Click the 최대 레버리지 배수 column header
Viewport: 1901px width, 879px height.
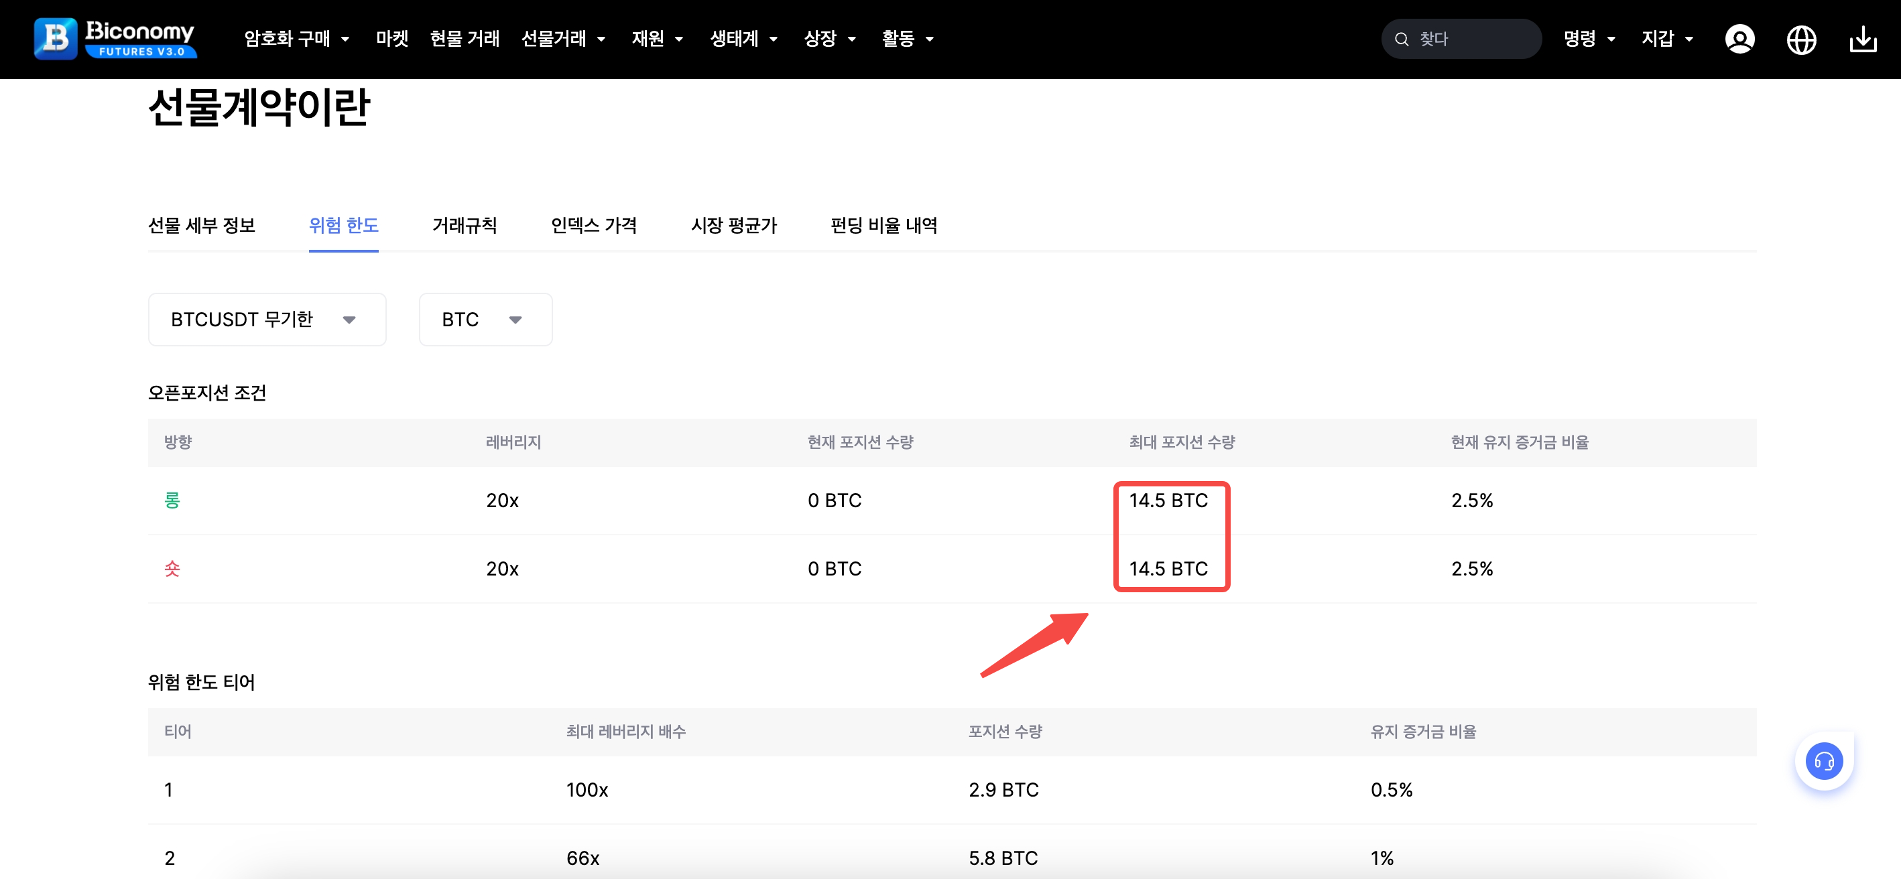click(626, 732)
